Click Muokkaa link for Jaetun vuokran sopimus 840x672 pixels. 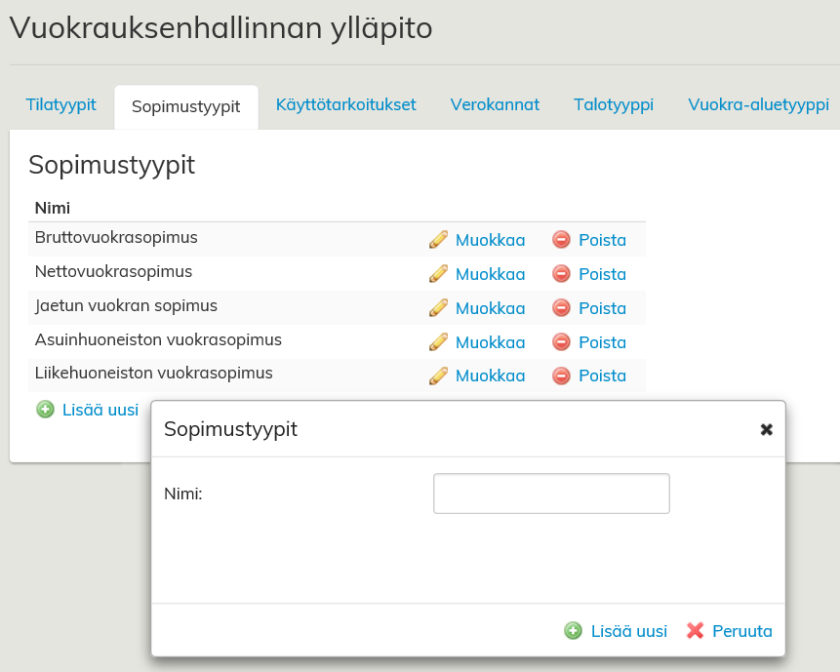(x=490, y=308)
